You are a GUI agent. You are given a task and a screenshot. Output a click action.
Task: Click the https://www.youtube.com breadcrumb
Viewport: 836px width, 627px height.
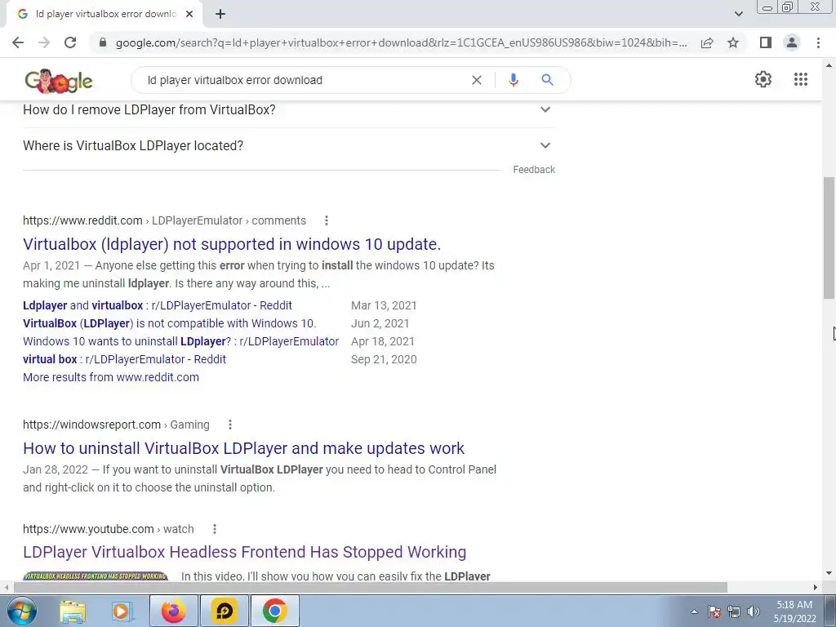tap(88, 529)
